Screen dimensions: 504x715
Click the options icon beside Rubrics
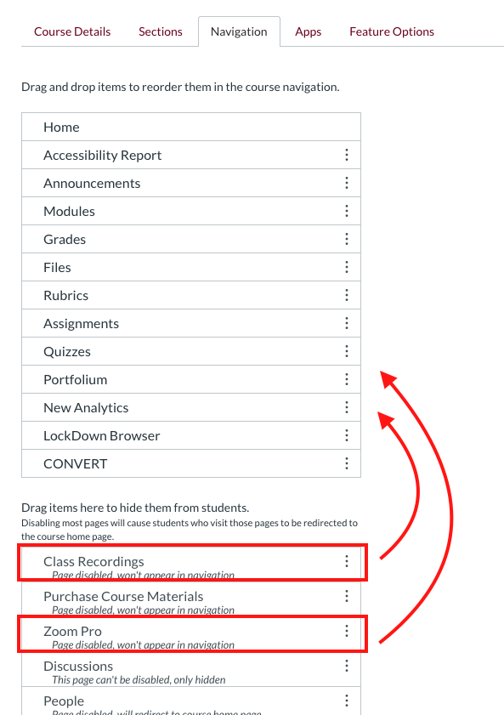pyautogui.click(x=347, y=294)
